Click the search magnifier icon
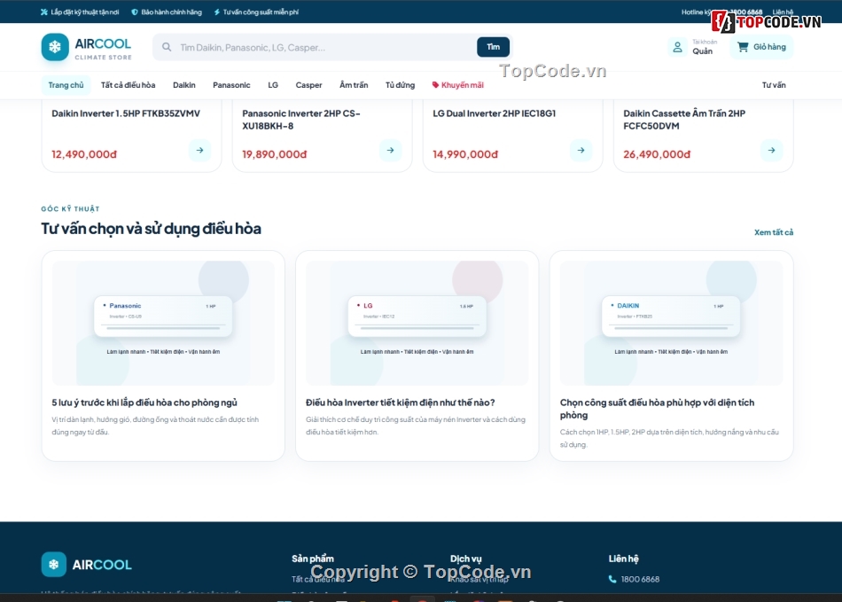This screenshot has height=602, width=842. coord(167,47)
